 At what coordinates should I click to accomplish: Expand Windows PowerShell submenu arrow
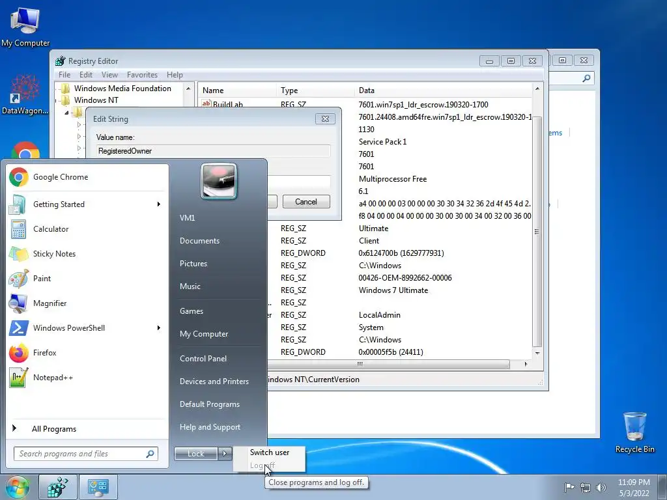pyautogui.click(x=159, y=328)
